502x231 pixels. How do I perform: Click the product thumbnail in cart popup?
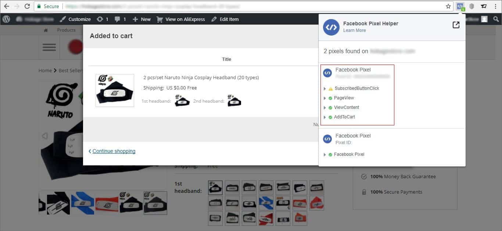pos(115,91)
